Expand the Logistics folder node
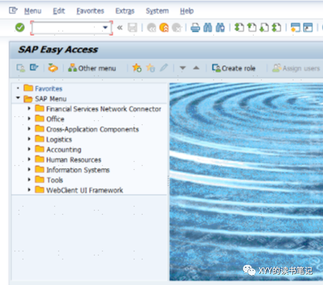The image size is (323, 285). pyautogui.click(x=29, y=139)
